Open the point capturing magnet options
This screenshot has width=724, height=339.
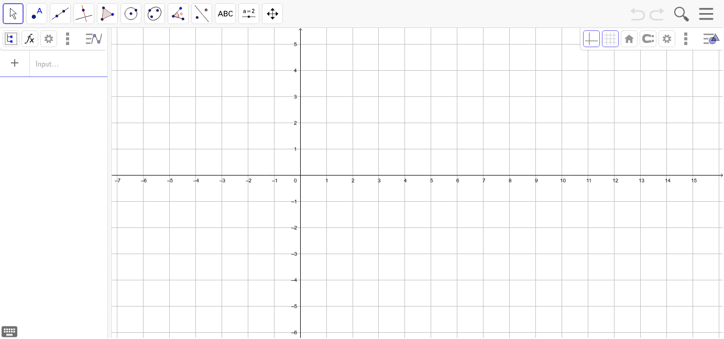pos(648,39)
